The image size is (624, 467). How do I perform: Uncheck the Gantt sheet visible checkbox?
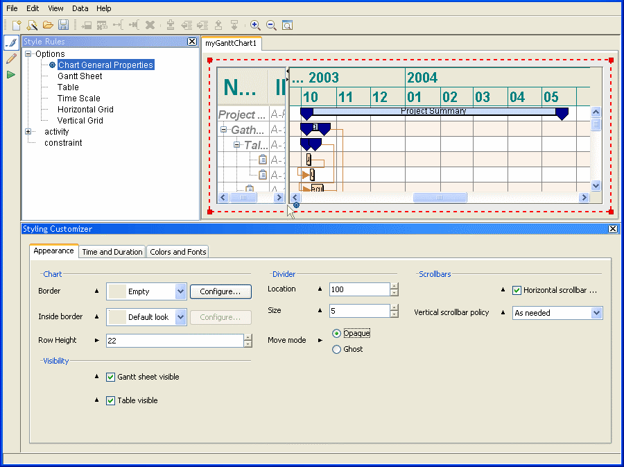110,377
